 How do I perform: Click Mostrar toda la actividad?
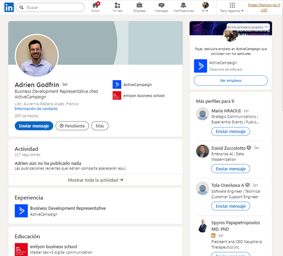(96, 180)
